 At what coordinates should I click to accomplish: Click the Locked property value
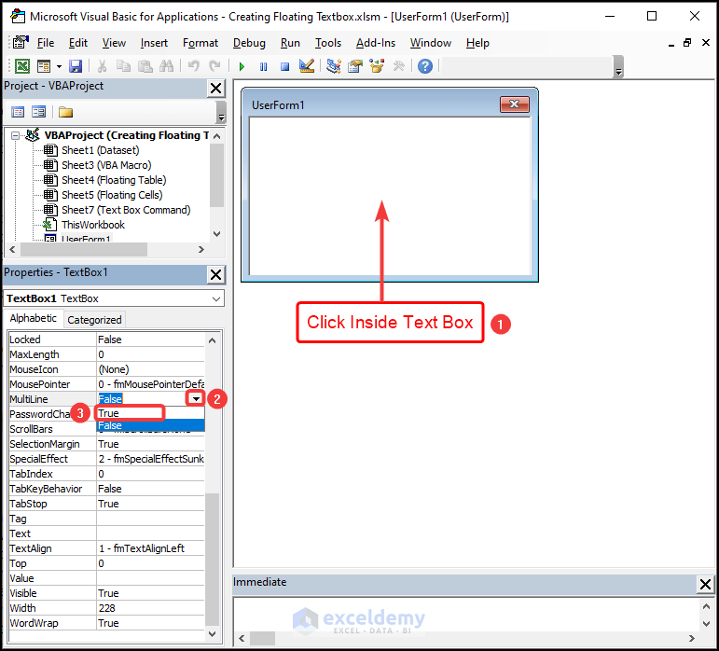150,339
